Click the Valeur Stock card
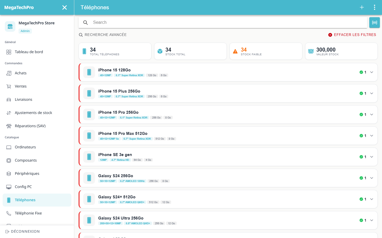 tap(341, 51)
